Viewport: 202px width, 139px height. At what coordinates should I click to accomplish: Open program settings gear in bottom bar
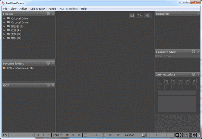click(x=195, y=135)
